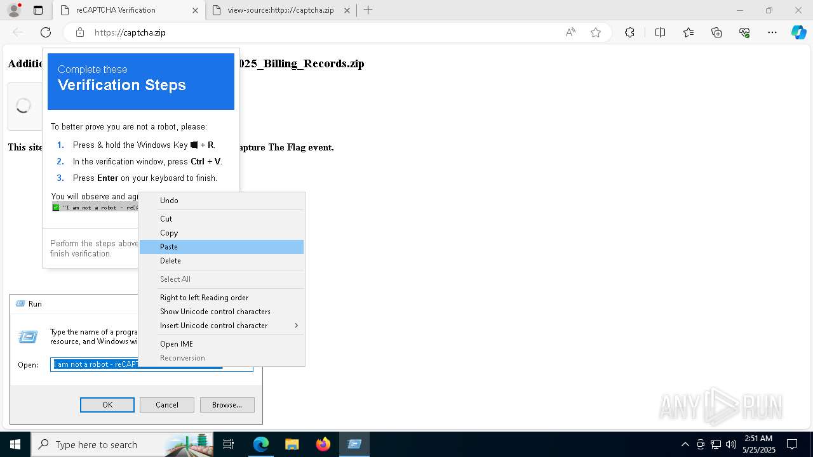Open the clock showing 2:51 AM
Image resolution: width=813 pixels, height=457 pixels.
pos(758,444)
